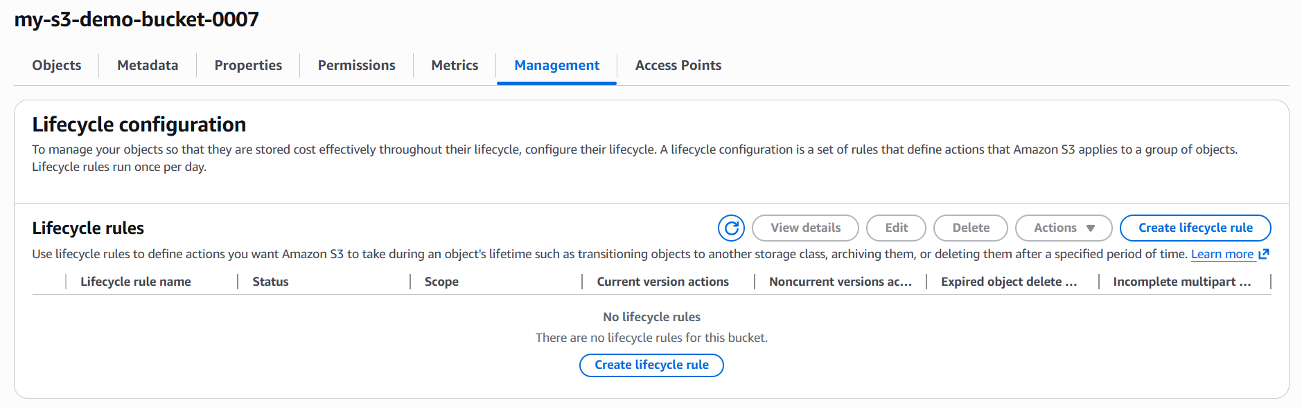Screen dimensions: 1302x409
Task: Switch to the Objects tab
Action: coord(57,65)
